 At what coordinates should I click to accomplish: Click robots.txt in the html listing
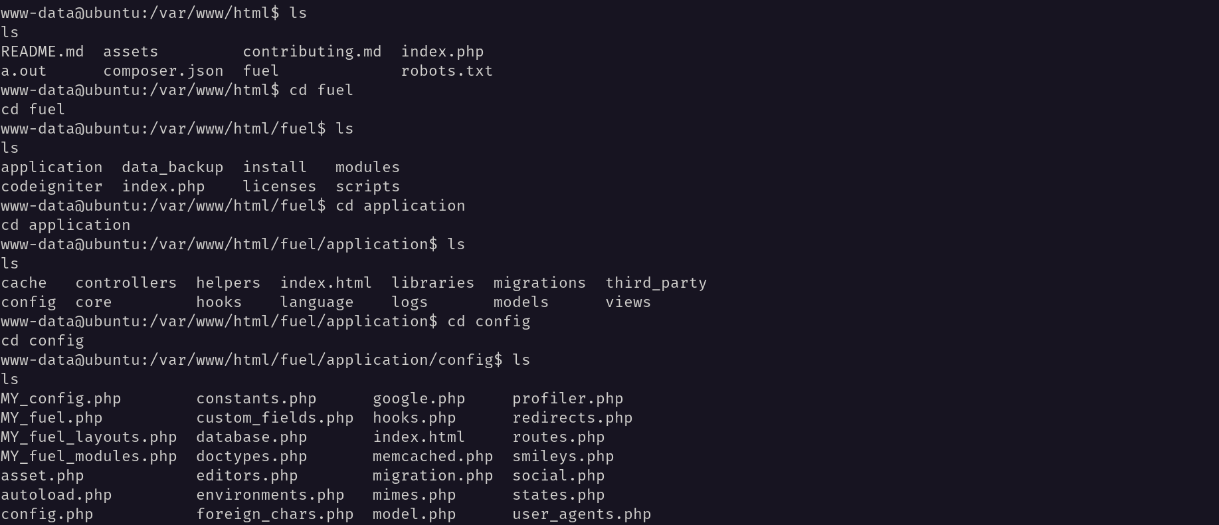tap(447, 71)
